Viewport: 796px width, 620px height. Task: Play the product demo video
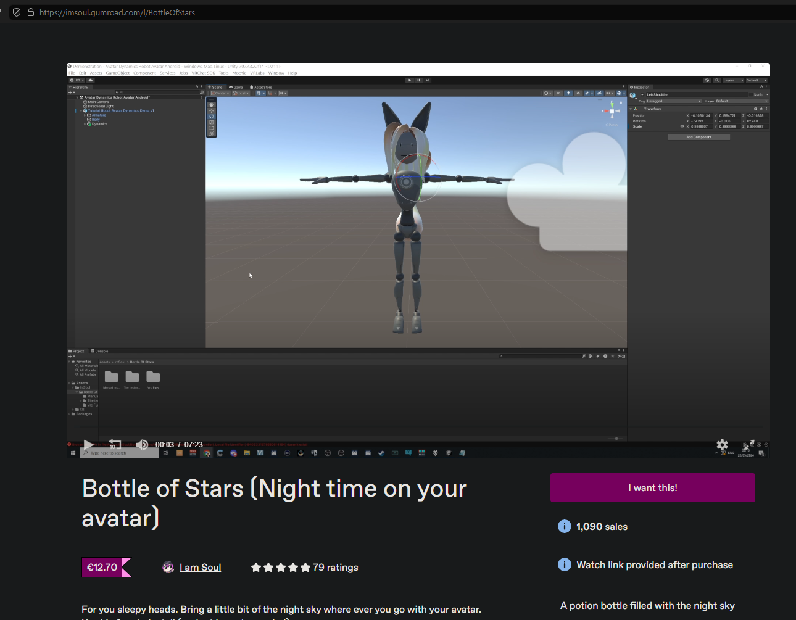pyautogui.click(x=89, y=445)
